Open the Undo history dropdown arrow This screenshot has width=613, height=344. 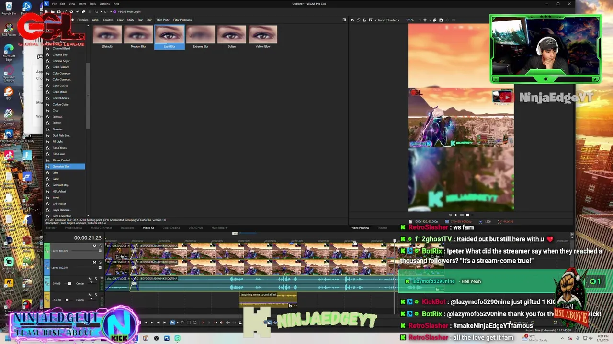(101, 11)
